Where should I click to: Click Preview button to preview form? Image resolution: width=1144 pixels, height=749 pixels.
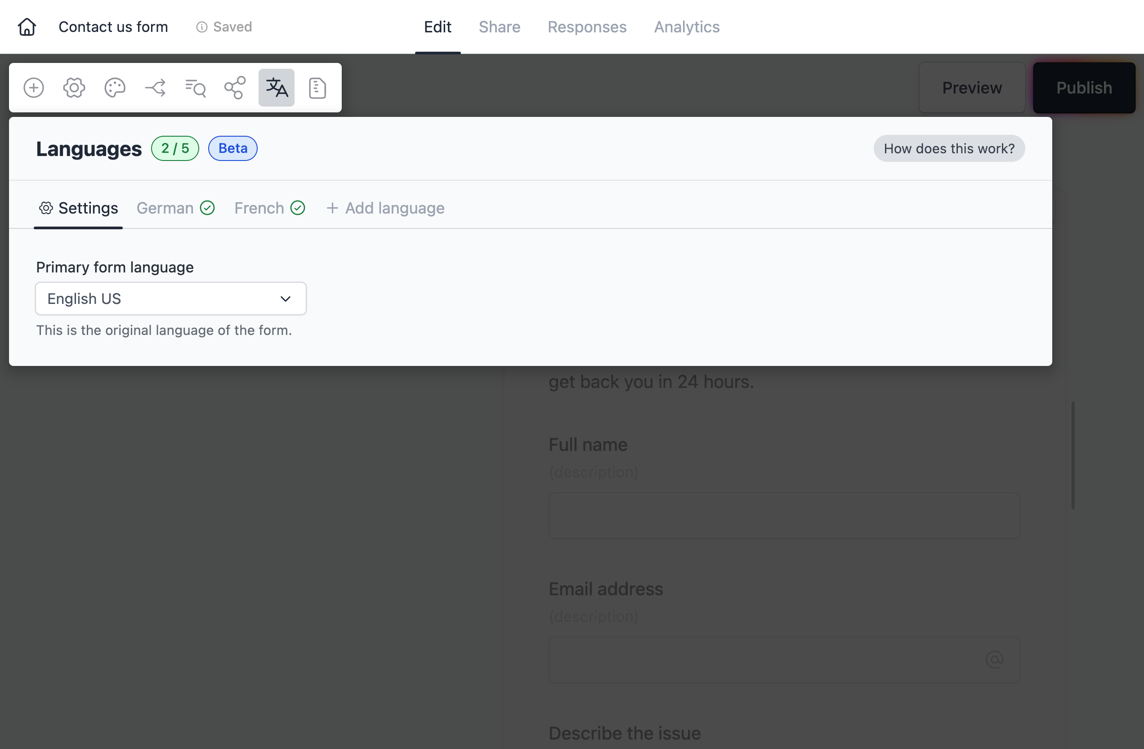pyautogui.click(x=973, y=87)
